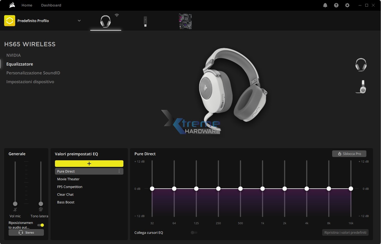The image size is (381, 244).
Task: Select the USB wireless dongle device icon
Action: (x=145, y=21)
